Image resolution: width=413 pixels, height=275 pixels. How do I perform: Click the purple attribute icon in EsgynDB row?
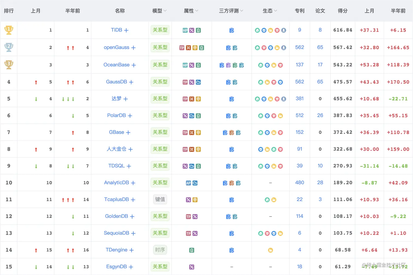(x=192, y=267)
